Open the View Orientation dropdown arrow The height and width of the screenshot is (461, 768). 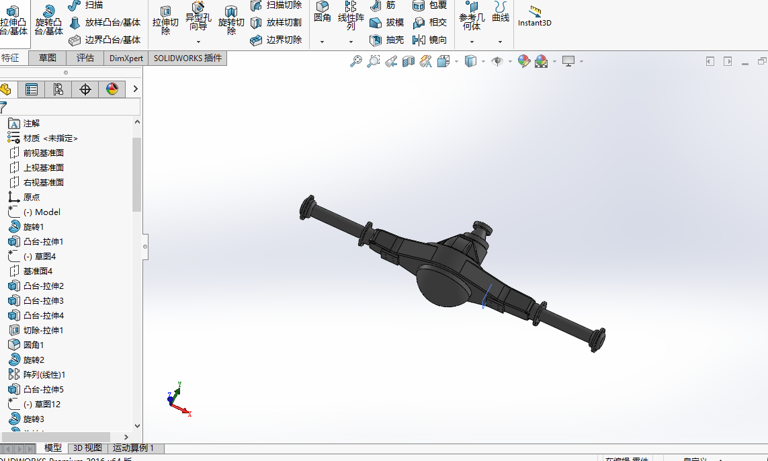(456, 61)
